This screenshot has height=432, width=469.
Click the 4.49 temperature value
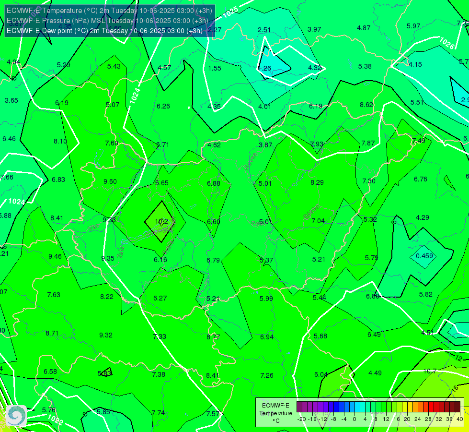[375, 373]
